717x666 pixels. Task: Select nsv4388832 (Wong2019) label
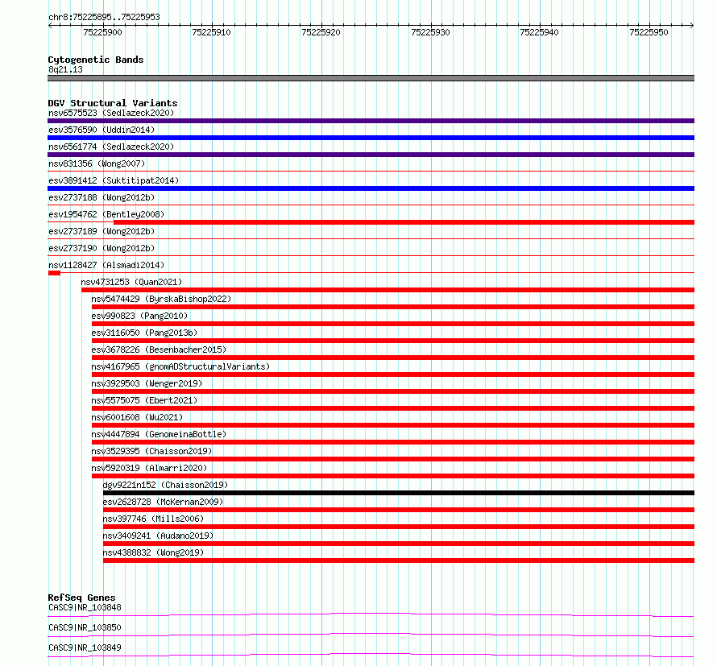pos(153,552)
